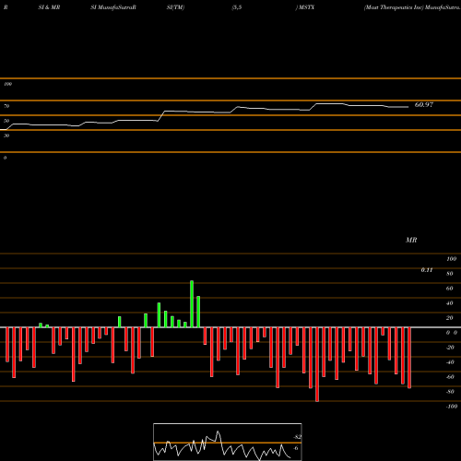Viewport: 461px width, 461px height.
Task: Click the 40 label on the MR axis
Action: [449, 303]
